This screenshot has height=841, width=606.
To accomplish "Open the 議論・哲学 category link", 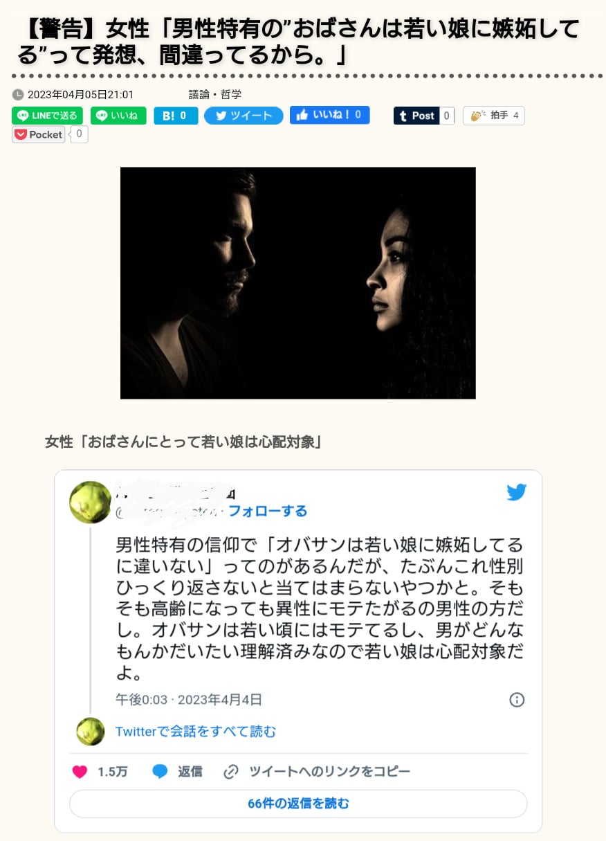I will pos(215,95).
